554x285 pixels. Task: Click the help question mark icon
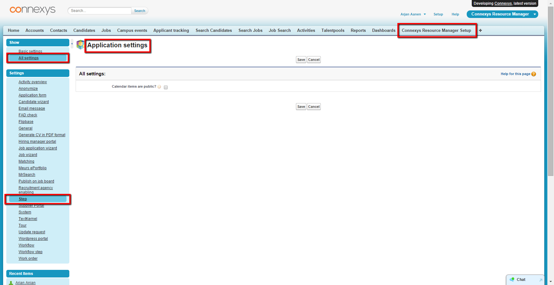[x=534, y=74]
